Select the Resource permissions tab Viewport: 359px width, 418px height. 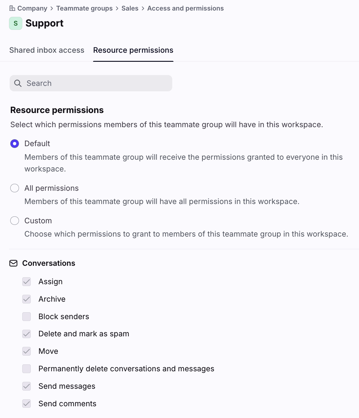click(x=133, y=50)
